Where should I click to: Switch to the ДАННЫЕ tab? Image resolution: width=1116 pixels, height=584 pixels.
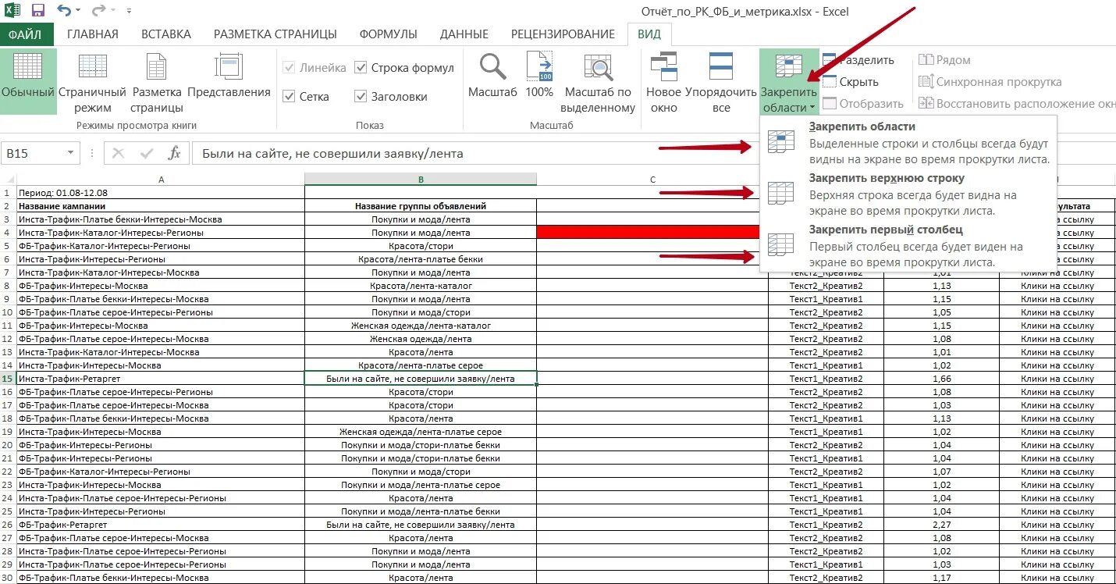click(x=464, y=34)
